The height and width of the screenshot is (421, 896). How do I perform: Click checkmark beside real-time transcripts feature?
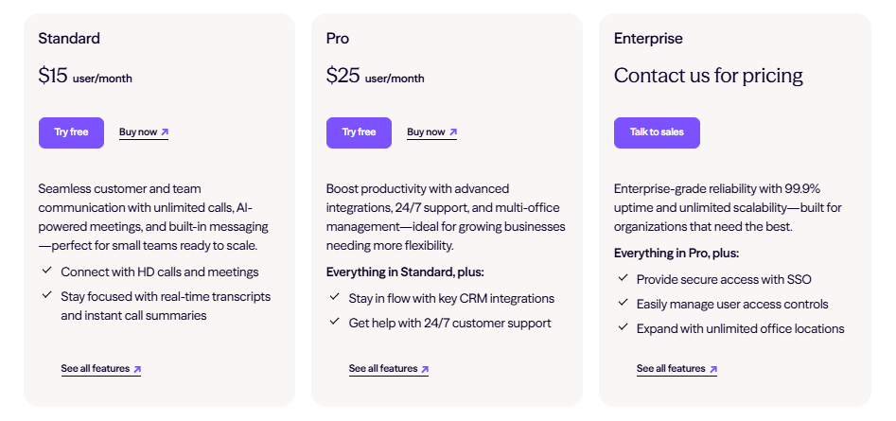click(47, 295)
